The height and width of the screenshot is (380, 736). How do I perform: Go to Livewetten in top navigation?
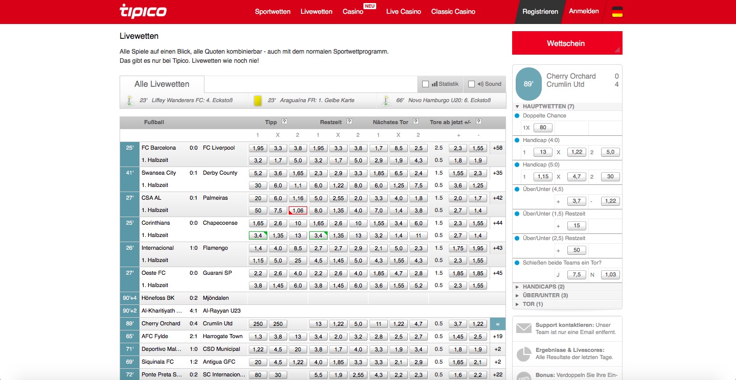click(316, 12)
